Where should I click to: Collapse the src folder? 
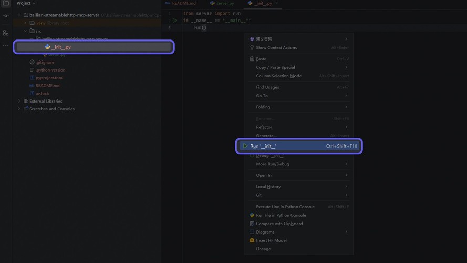coord(25,31)
